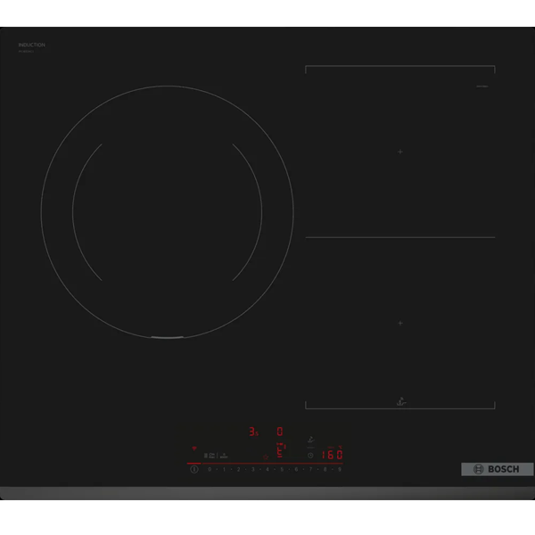
Task: Select the zone showing 0 on display
Action: [x=280, y=431]
